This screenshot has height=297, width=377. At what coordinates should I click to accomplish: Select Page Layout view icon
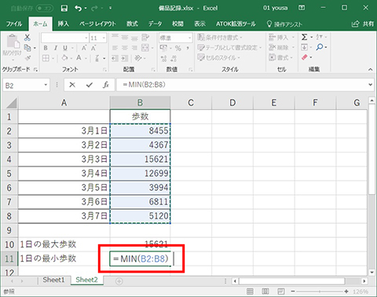pyautogui.click(x=265, y=291)
